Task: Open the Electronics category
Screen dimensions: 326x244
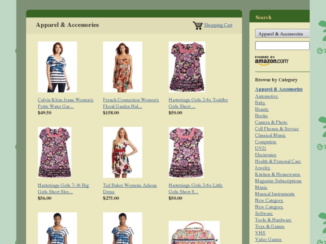Action: pos(266,155)
